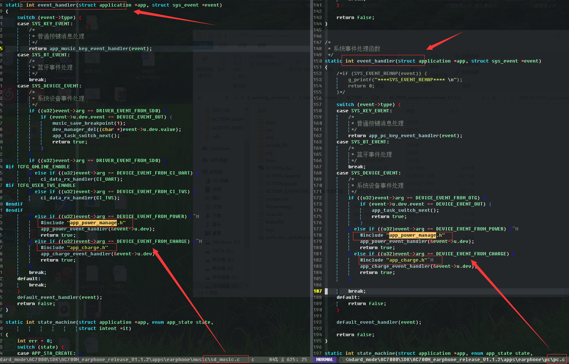
Task: Click break; on line 187
Action: tap(357, 291)
